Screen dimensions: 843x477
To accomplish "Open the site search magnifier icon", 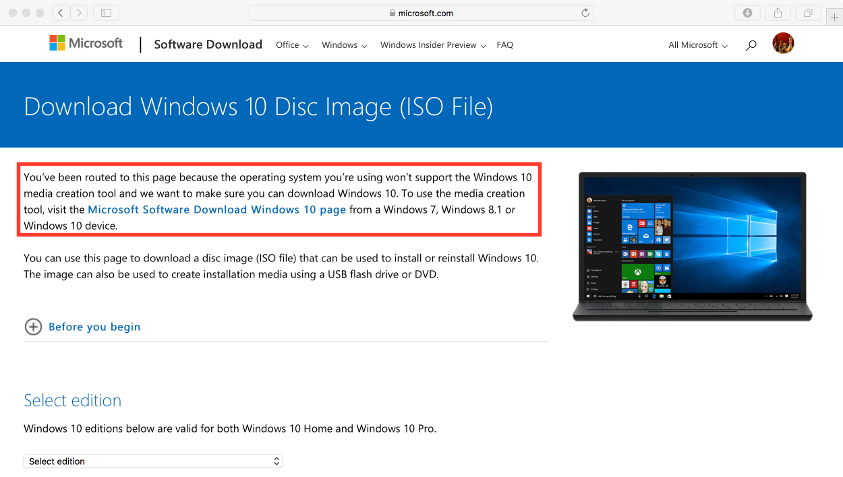I will coord(751,45).
